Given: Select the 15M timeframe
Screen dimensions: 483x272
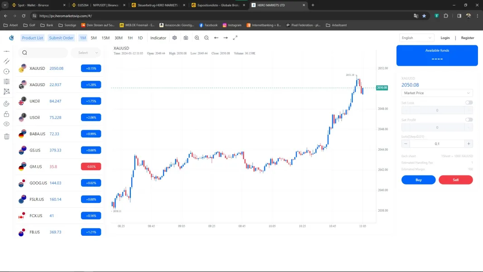Looking at the screenshot, I should click(105, 38).
